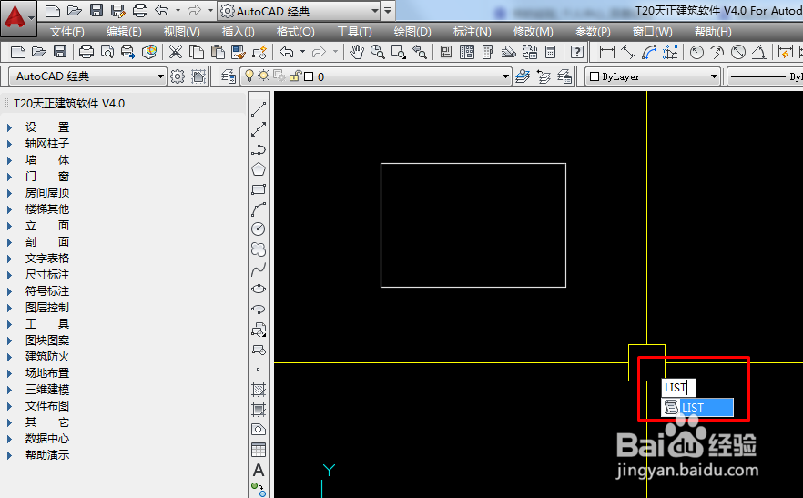Open the 视图(V) menu
This screenshot has height=498, width=803.
[x=181, y=32]
